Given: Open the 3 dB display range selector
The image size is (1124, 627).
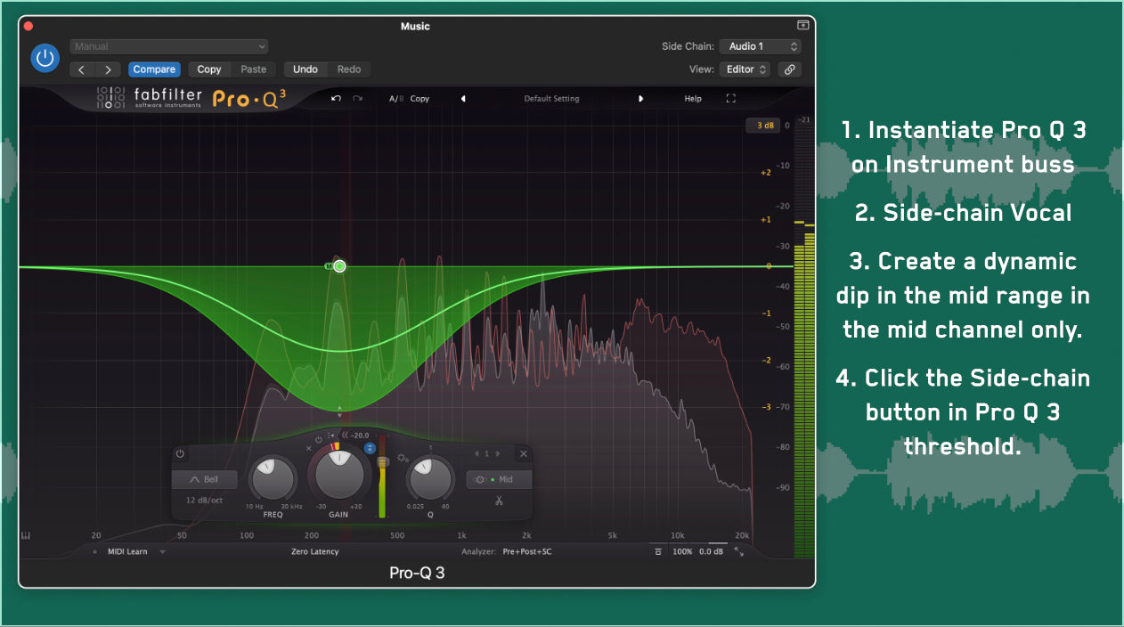Looking at the screenshot, I should (x=763, y=126).
